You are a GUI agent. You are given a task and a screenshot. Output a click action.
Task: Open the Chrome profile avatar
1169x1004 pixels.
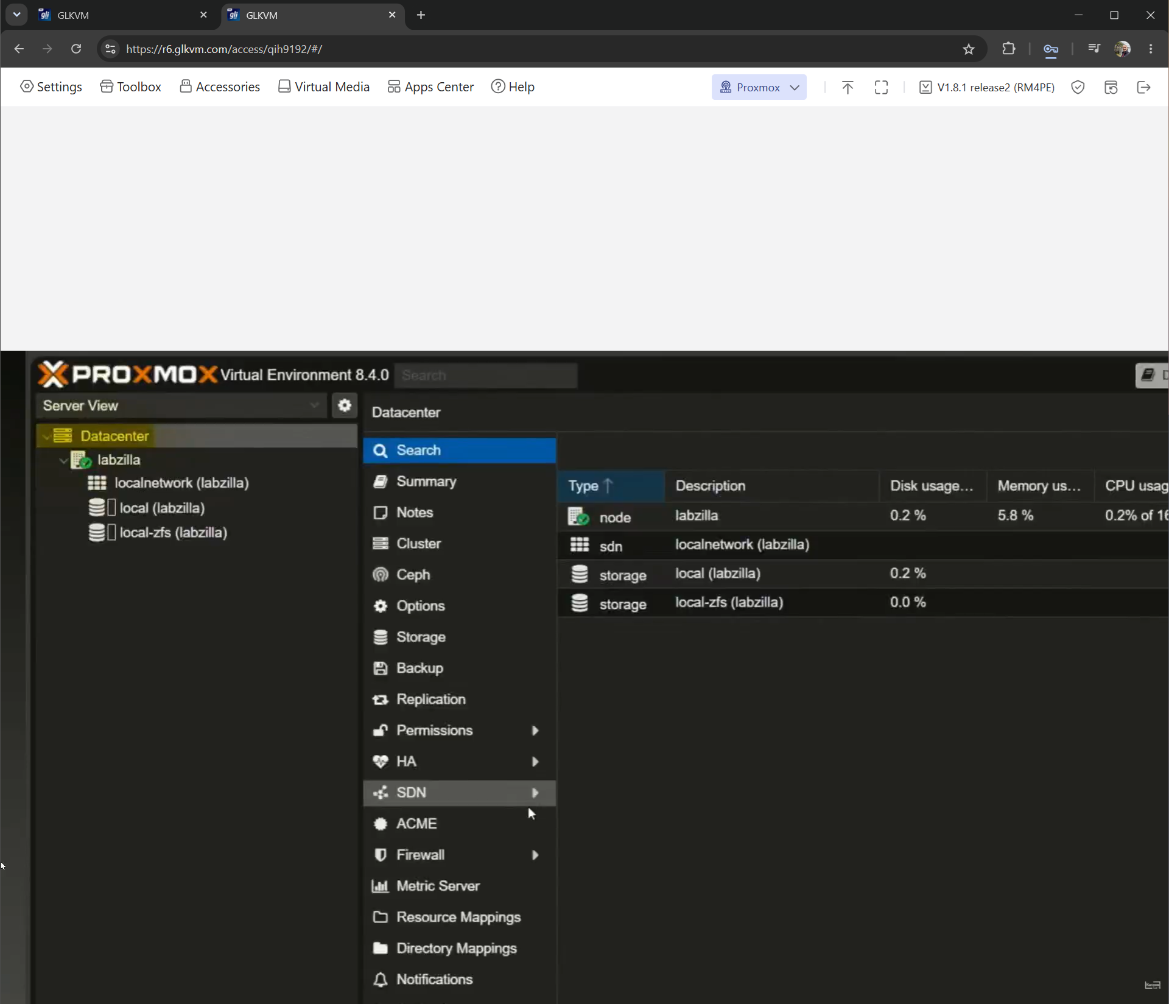[x=1122, y=49]
